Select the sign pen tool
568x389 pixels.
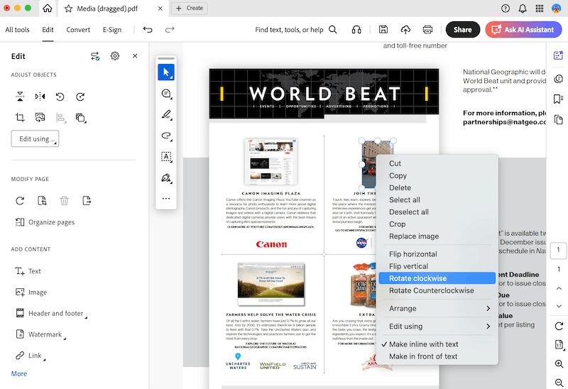coord(166,178)
